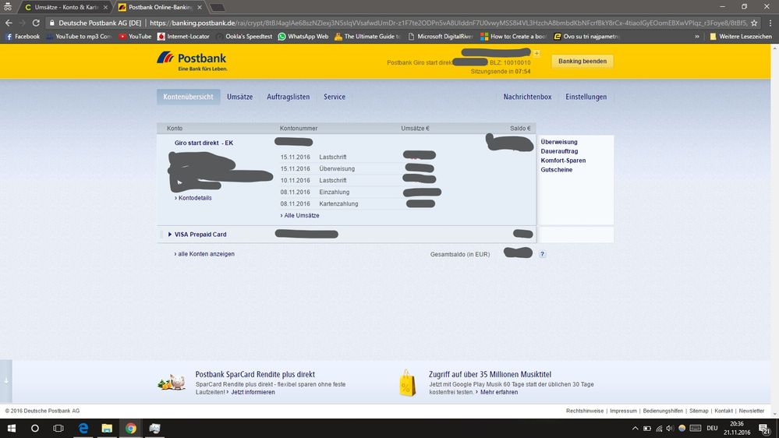Expand the left side panel arrow
The image size is (779, 438).
[x=6, y=381]
